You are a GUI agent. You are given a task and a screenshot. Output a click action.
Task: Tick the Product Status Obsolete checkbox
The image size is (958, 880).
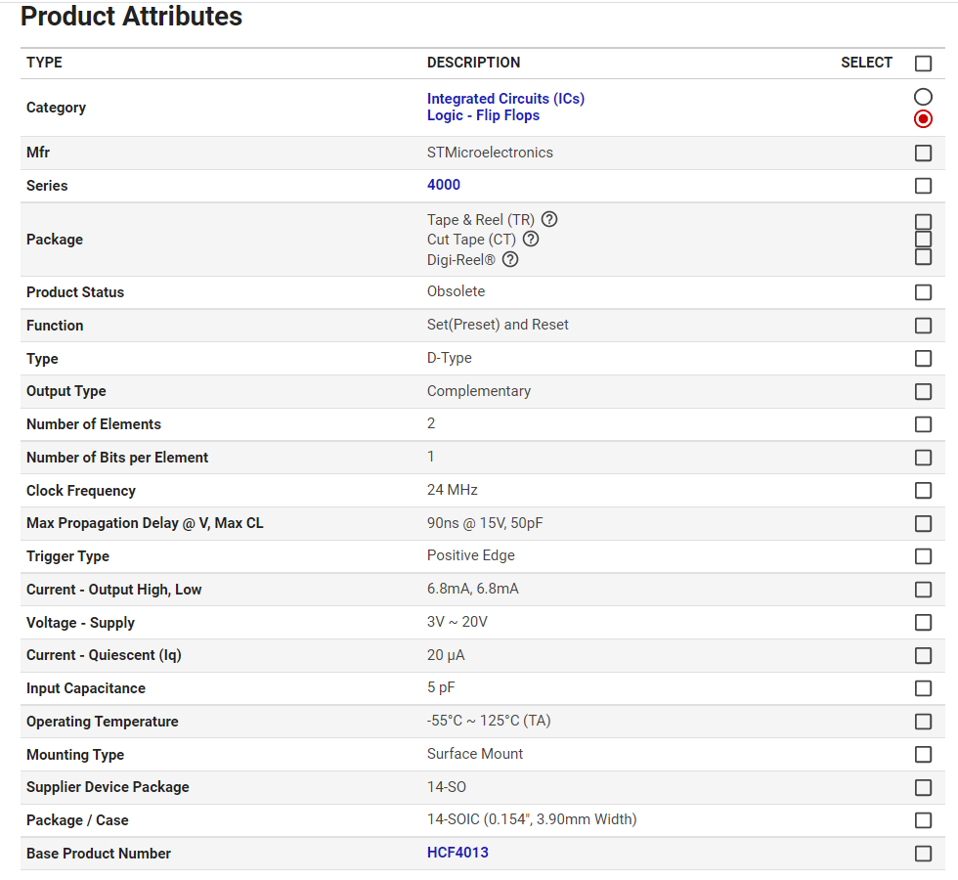tap(923, 292)
